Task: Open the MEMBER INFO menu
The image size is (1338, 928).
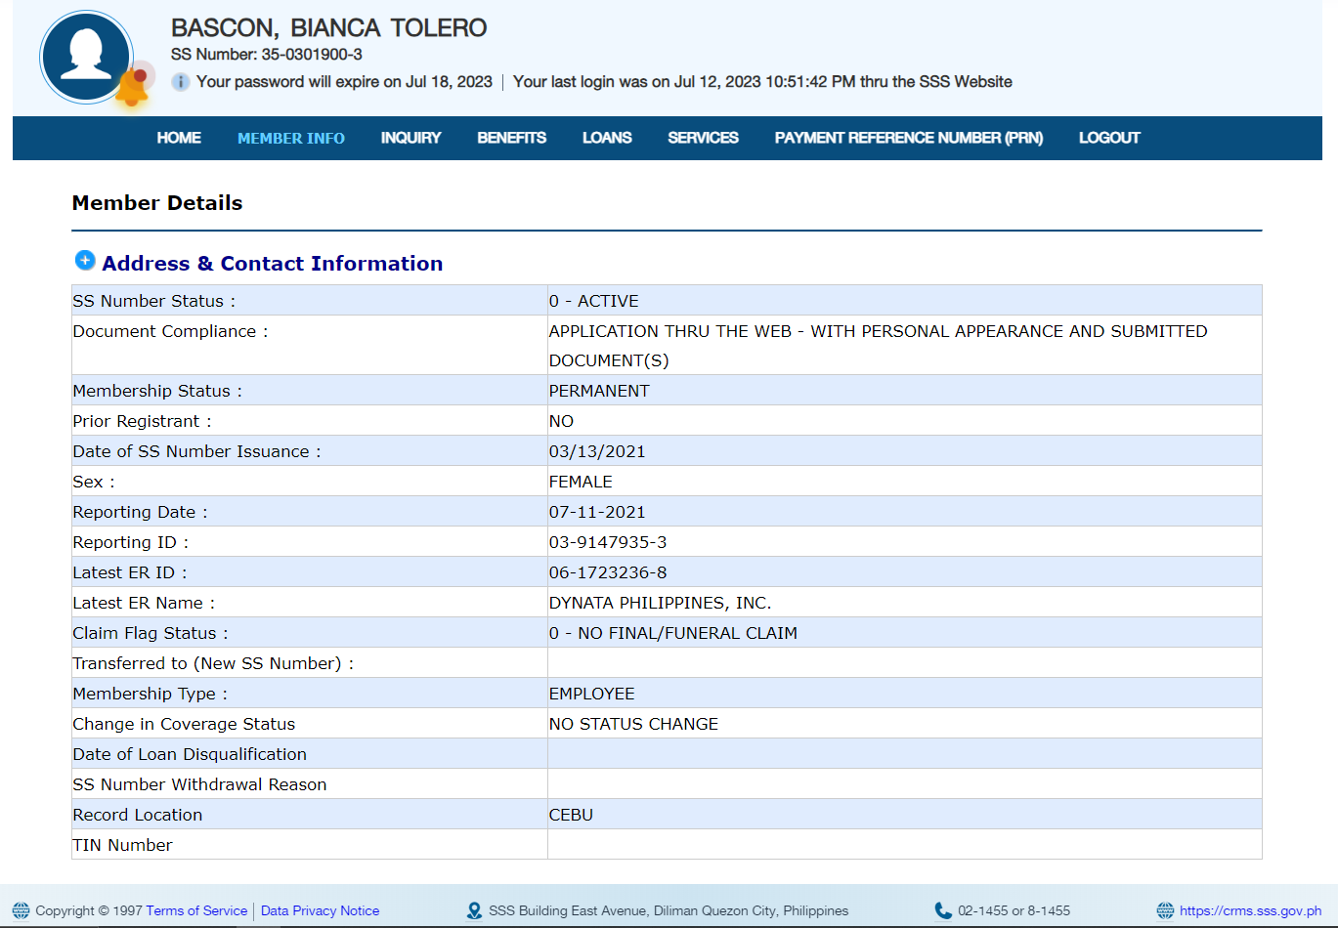Action: (x=290, y=138)
